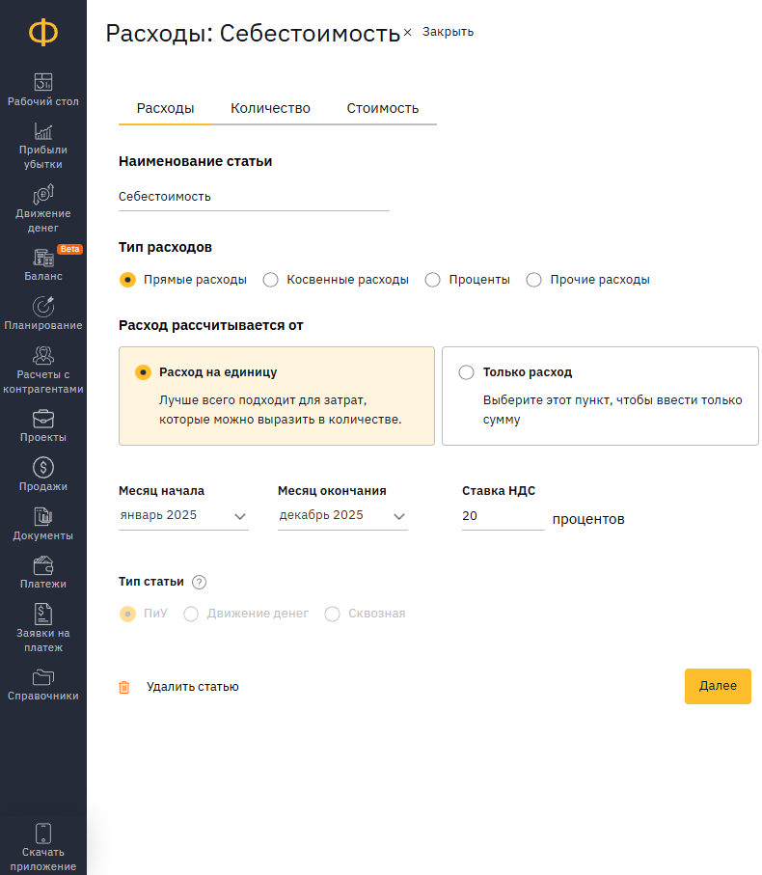
Task: Open Проекты briefcase icon
Action: click(43, 419)
